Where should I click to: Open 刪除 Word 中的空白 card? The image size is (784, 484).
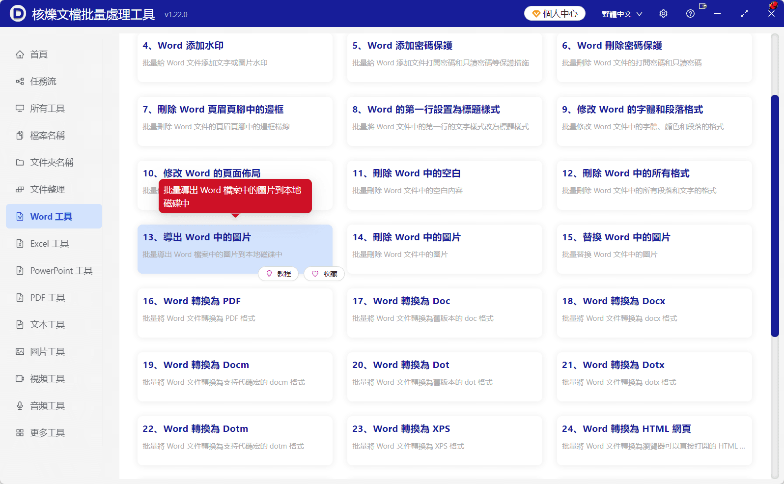(445, 185)
